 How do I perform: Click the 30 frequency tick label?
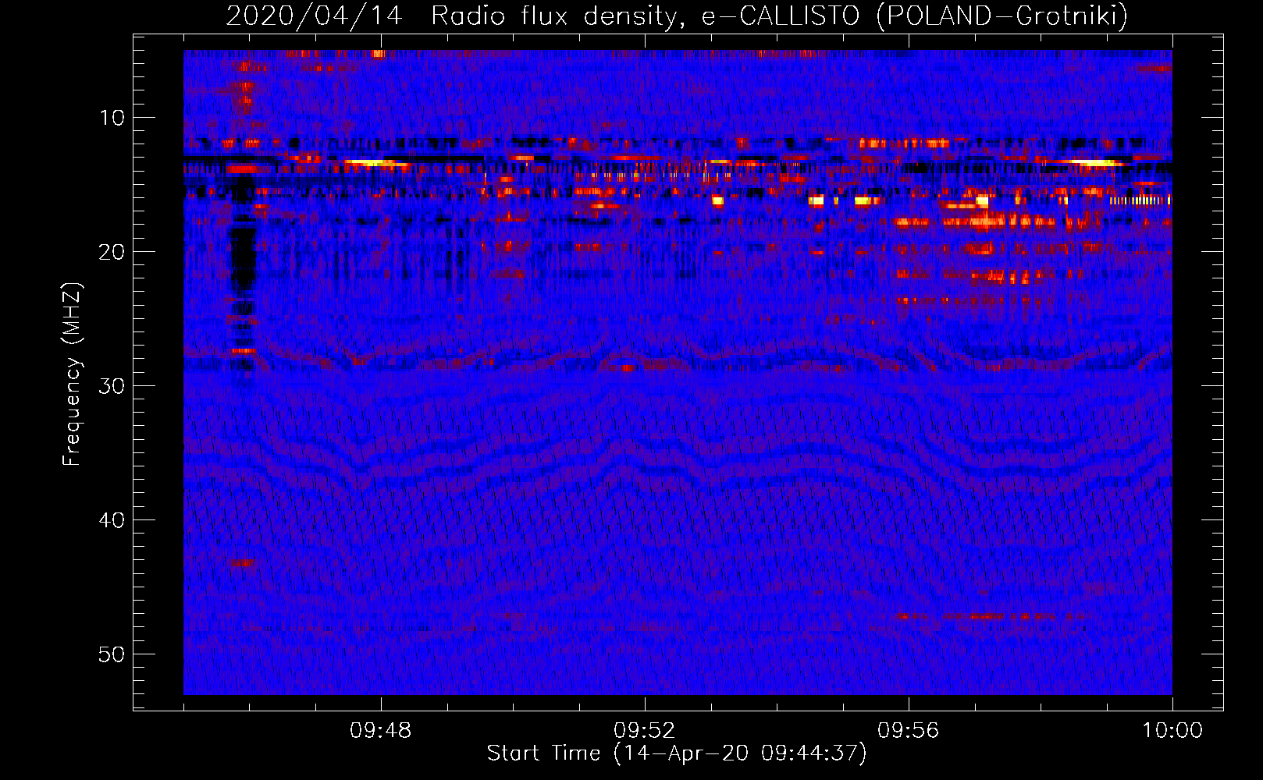(112, 386)
